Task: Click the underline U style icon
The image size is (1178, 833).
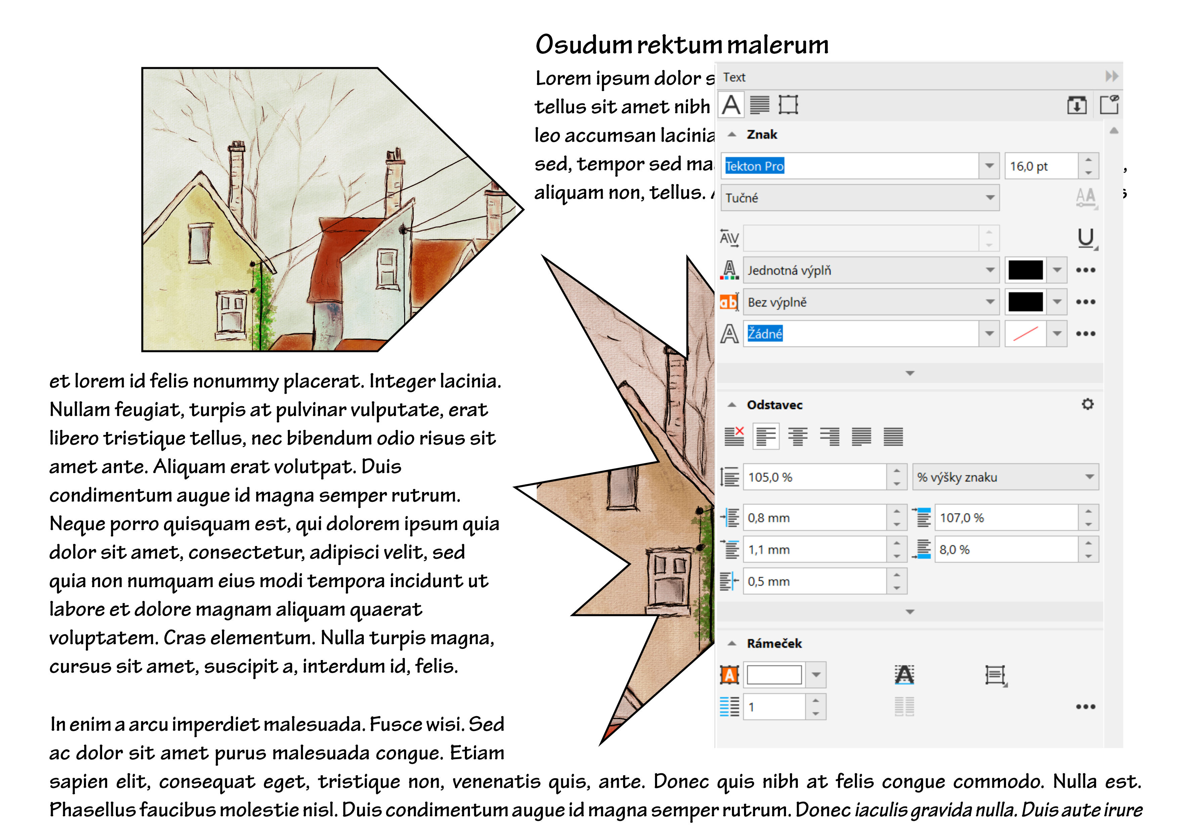Action: click(x=1086, y=238)
